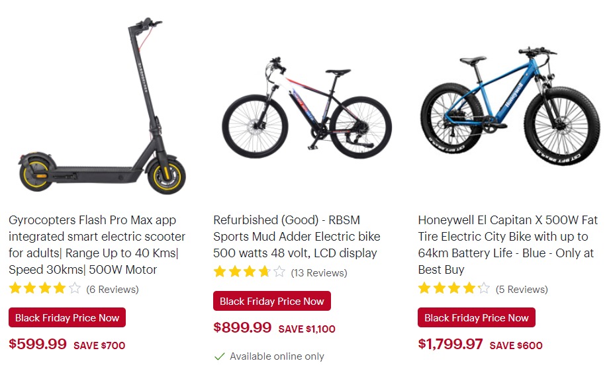This screenshot has width=611, height=365.
Task: Open the Refurbished RBSM Sports Mud Adder title
Action: (297, 237)
